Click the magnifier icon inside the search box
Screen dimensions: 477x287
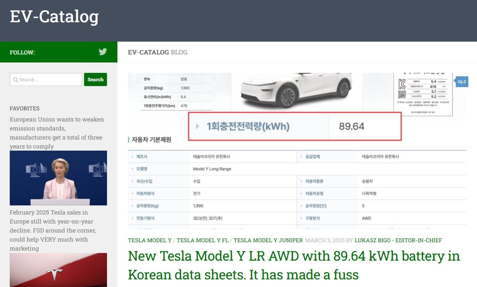(x=16, y=80)
